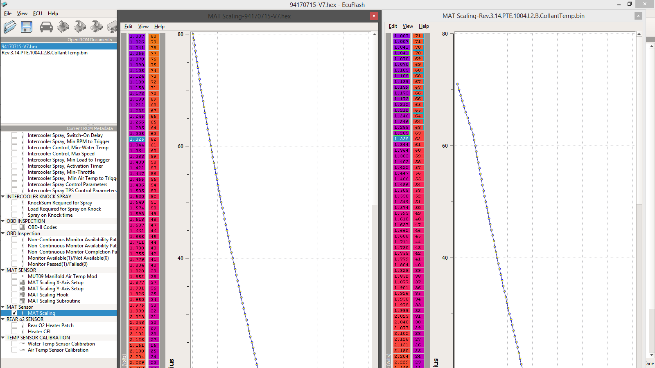Click the scroll-up arrow in the left graph window
The width and height of the screenshot is (655, 368).
[375, 35]
